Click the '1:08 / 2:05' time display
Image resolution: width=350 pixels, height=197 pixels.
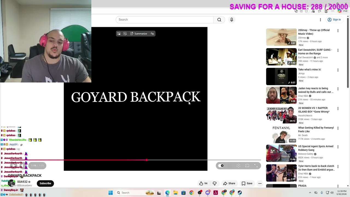(x=37, y=166)
